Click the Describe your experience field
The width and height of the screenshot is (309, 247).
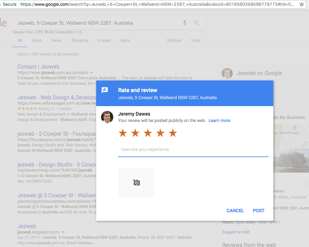coord(193,150)
